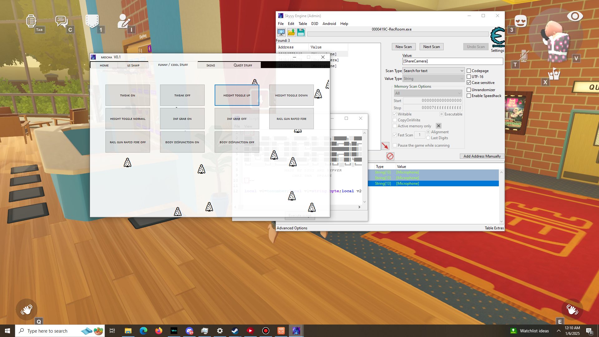Click the Rec Room chat bubble icon

61,21
